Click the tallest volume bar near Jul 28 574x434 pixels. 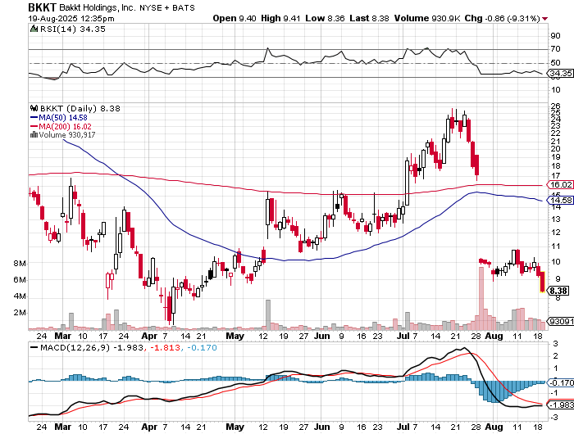point(481,298)
